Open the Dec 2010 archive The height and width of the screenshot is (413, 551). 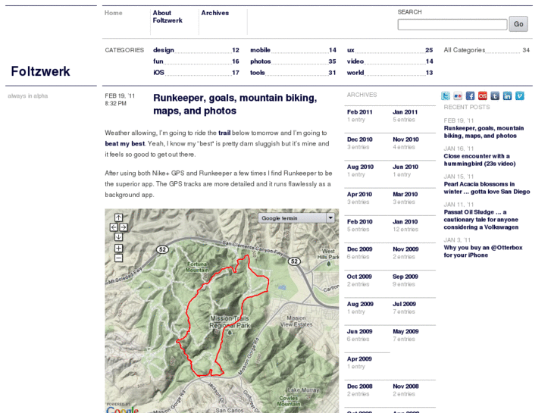click(x=359, y=139)
